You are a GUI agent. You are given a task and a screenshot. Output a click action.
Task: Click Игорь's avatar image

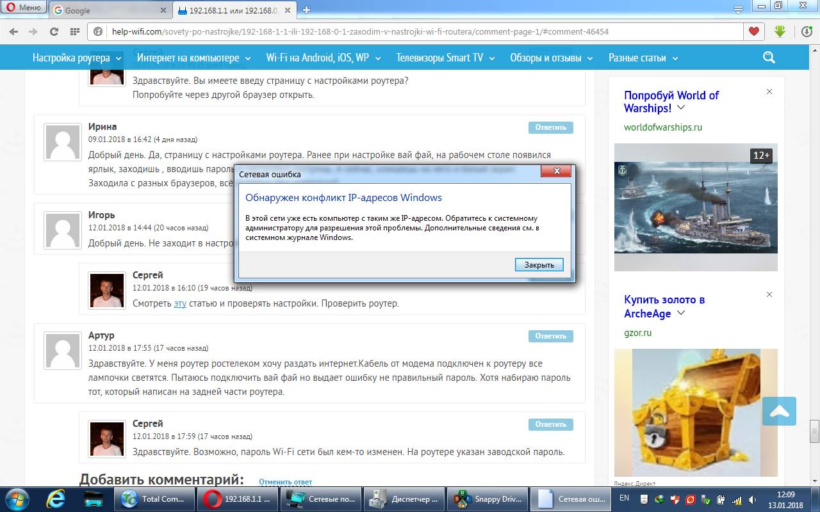pyautogui.click(x=62, y=230)
